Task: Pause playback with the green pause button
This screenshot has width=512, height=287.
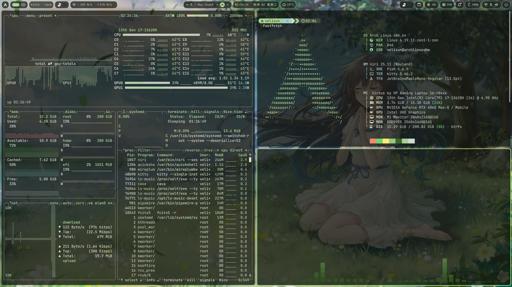Action: click(x=222, y=5)
